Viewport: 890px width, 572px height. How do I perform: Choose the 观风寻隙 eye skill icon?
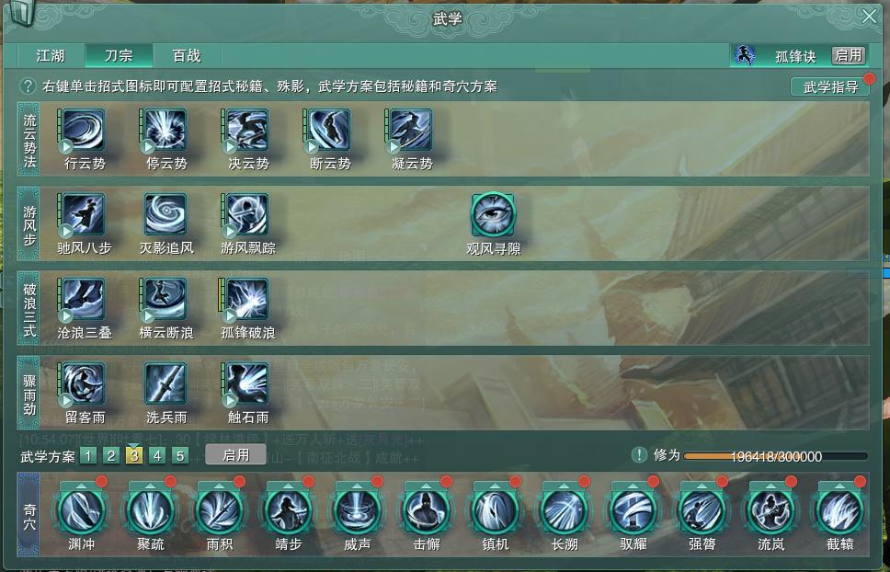[493, 214]
